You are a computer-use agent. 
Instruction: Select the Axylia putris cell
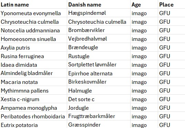(x=33, y=47)
